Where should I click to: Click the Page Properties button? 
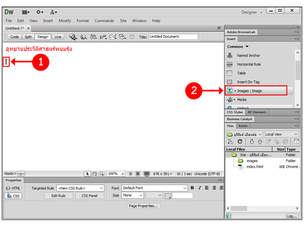(144, 206)
